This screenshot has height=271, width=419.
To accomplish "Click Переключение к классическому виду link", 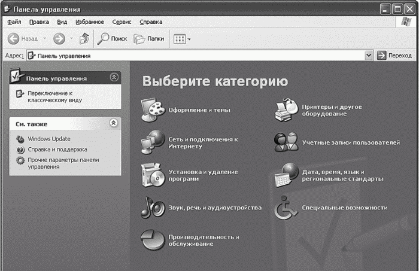I will [x=55, y=97].
